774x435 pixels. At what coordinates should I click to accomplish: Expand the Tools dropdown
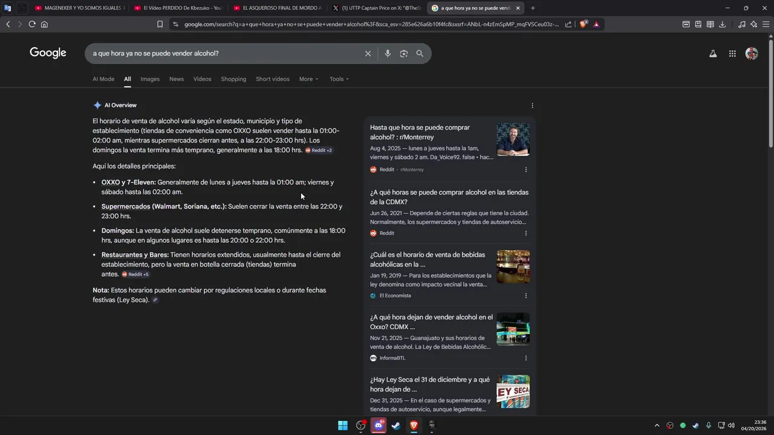coord(339,79)
